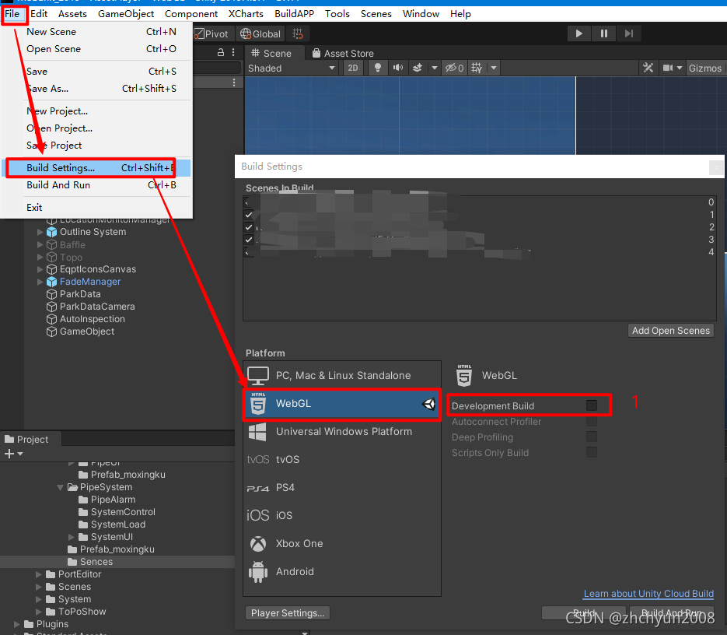This screenshot has height=635, width=727.
Task: Expand the FadeManager object
Action: pos(40,282)
